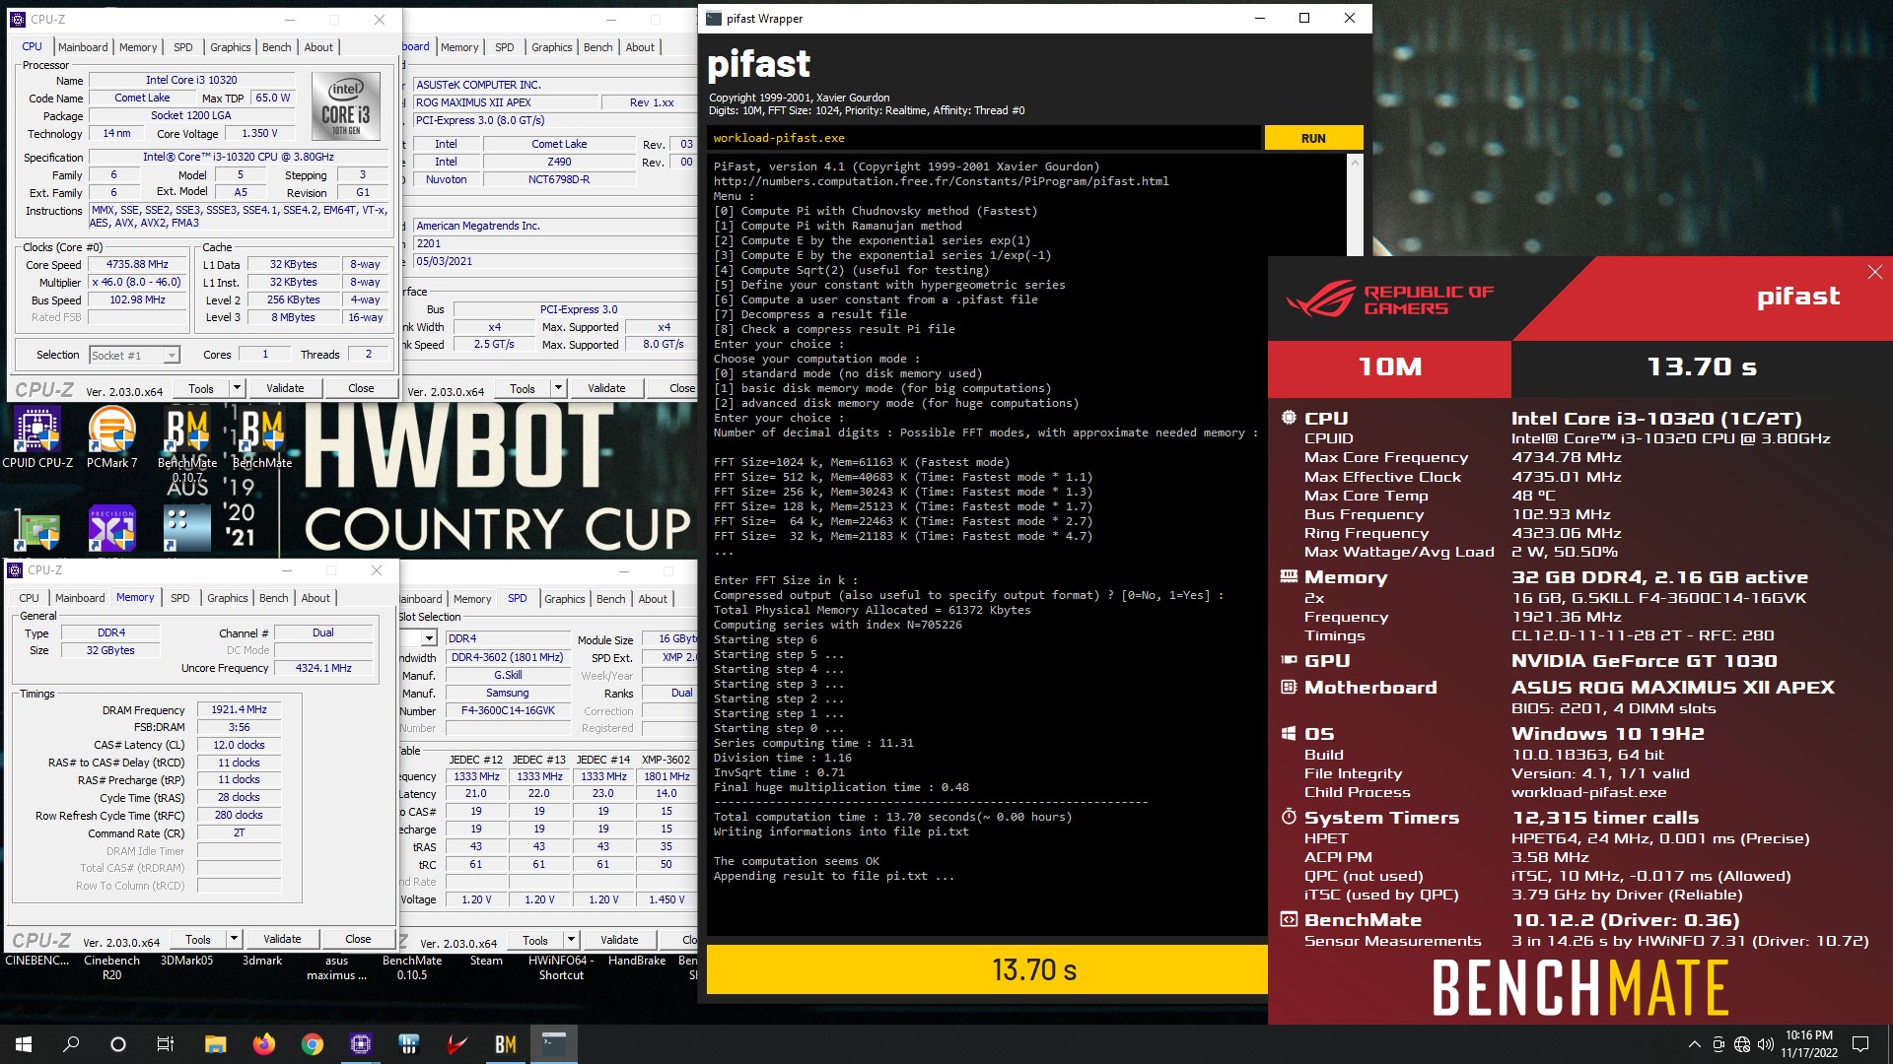Open About tab in top-left CPU-Z
The image size is (1893, 1064).
[x=318, y=46]
